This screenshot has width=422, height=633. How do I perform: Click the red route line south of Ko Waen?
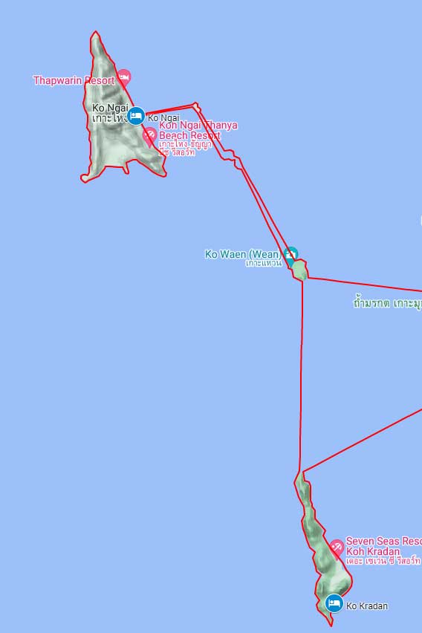pos(301,375)
